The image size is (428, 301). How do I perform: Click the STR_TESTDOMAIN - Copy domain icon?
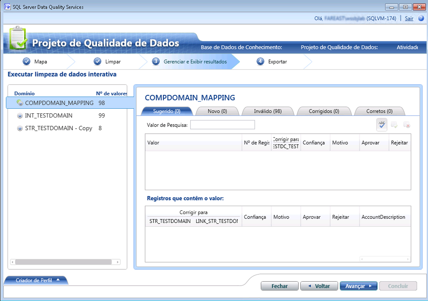pyautogui.click(x=20, y=128)
